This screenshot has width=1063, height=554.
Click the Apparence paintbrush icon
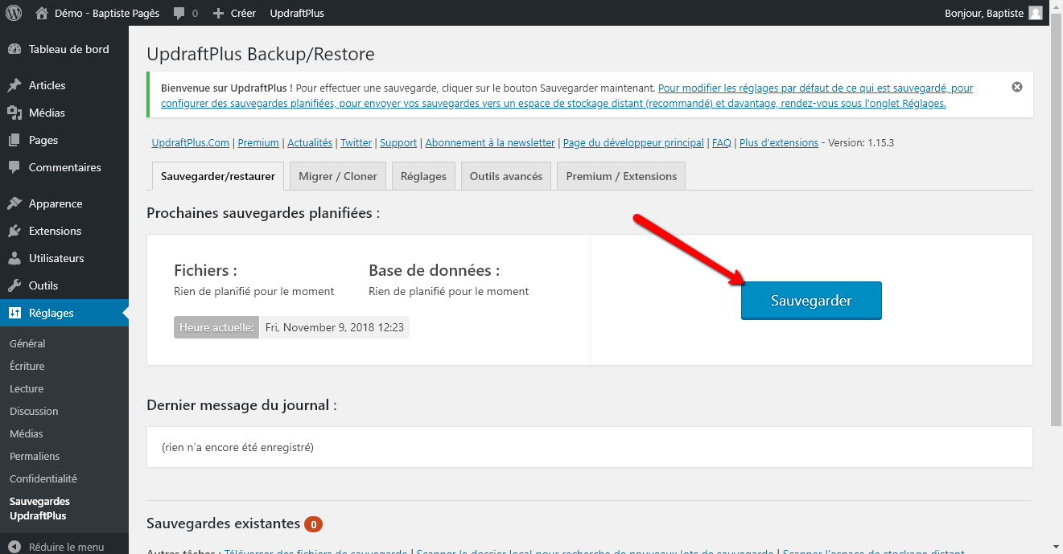point(14,203)
